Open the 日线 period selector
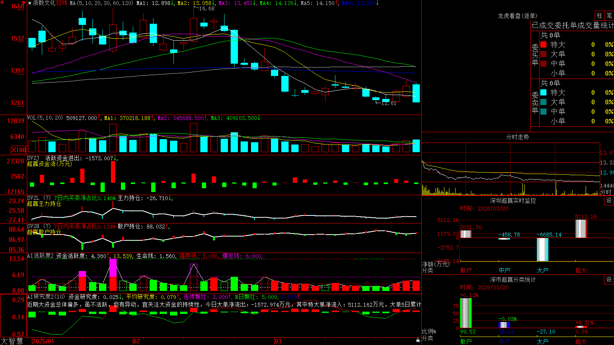This screenshot has height=345, width=614. [x=62, y=3]
